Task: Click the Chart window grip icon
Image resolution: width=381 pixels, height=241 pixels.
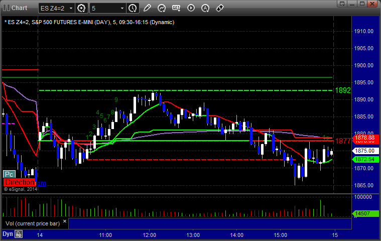Action: click(7, 8)
